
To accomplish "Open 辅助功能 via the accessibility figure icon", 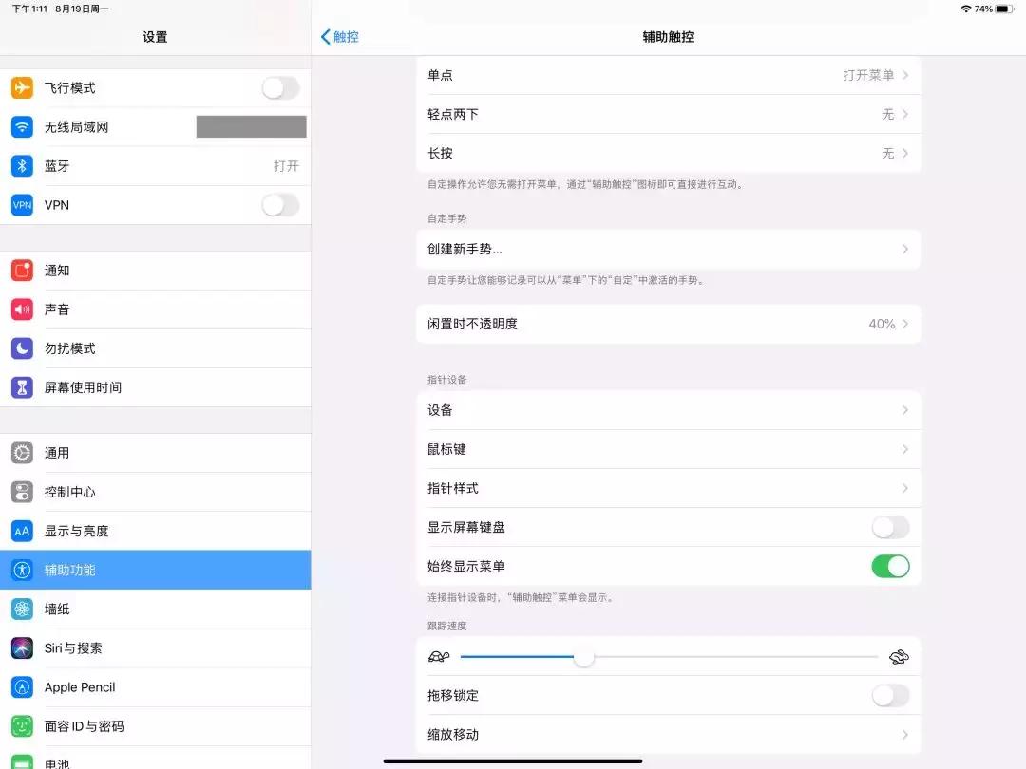I will click(21, 570).
